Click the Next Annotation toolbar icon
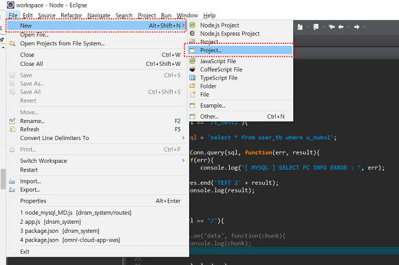 coord(300,27)
